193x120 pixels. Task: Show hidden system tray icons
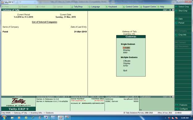(x=166, y=118)
